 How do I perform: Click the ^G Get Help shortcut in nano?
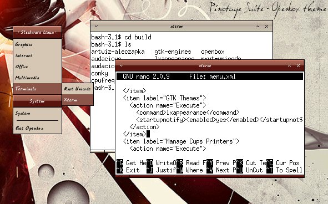(x=131, y=163)
